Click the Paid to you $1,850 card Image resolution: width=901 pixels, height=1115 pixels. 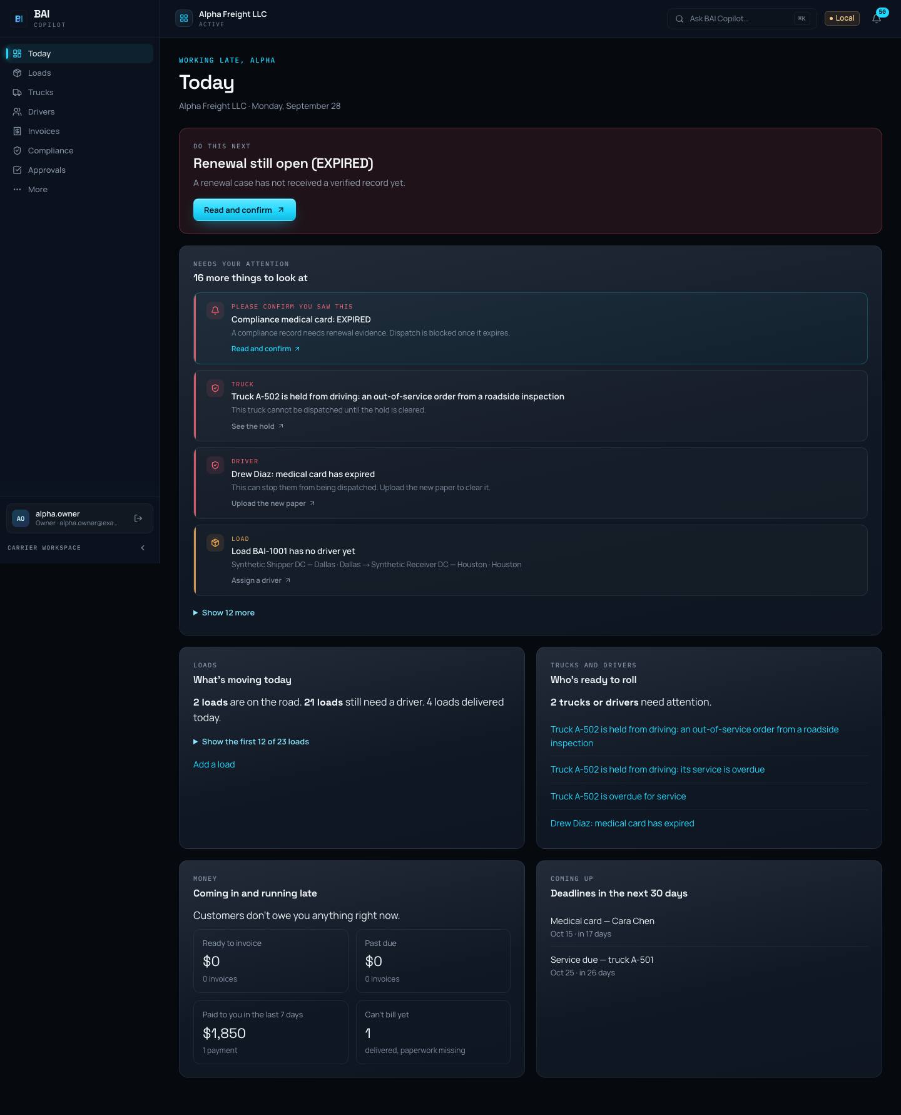coord(271,1032)
